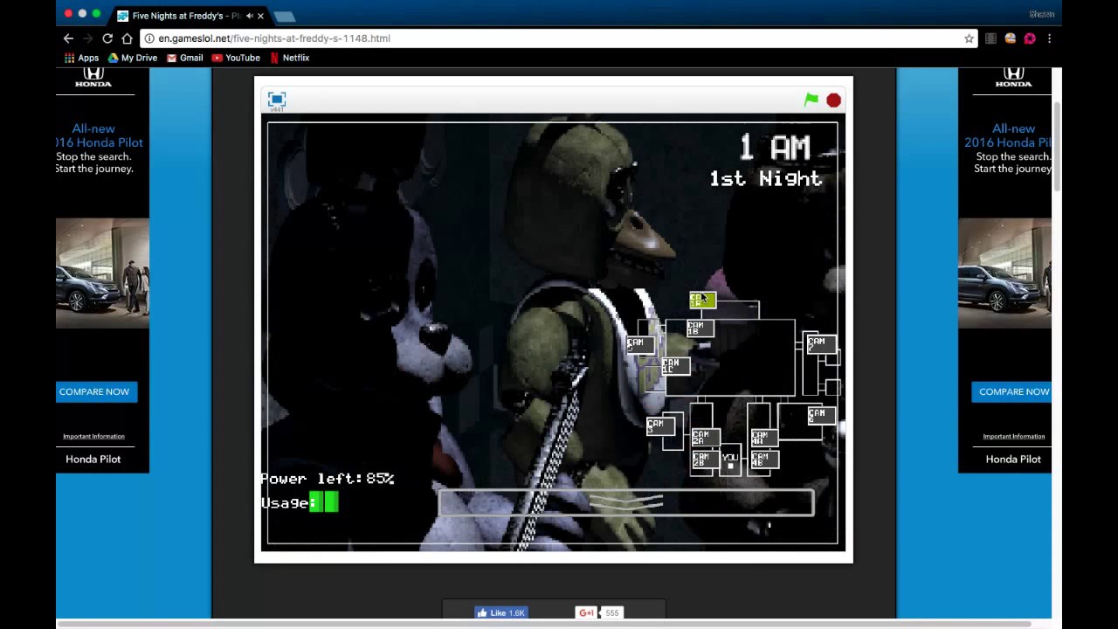
Task: Switch to camera CAM 1A on the map
Action: point(702,301)
